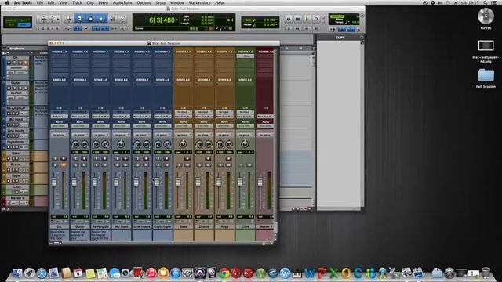The width and height of the screenshot is (502, 282).
Task: Open D.I. channel input selector
Action: (x=60, y=112)
